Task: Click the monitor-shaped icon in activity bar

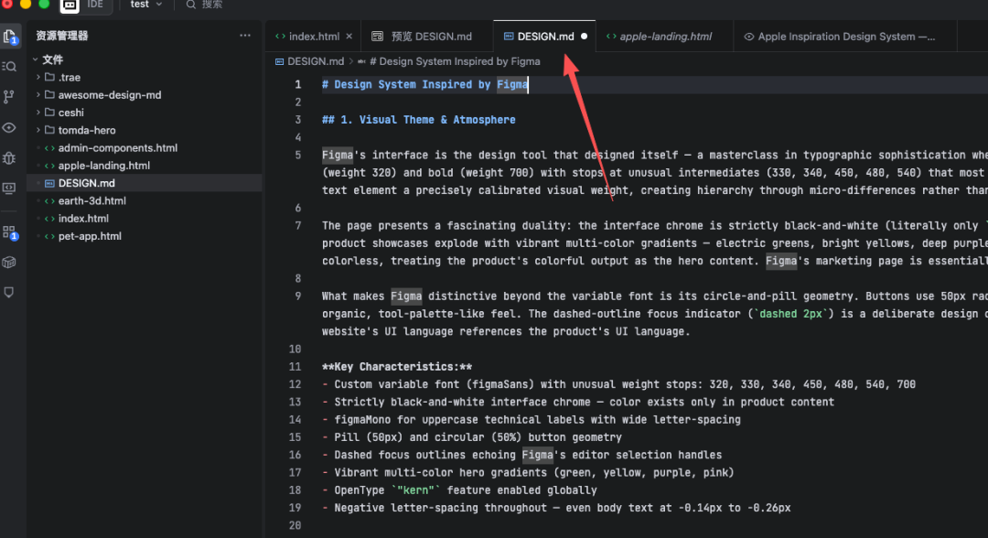Action: tap(10, 188)
